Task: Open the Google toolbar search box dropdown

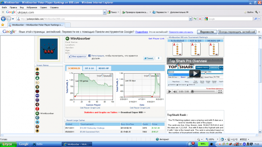Action: pyautogui.click(x=104, y=12)
